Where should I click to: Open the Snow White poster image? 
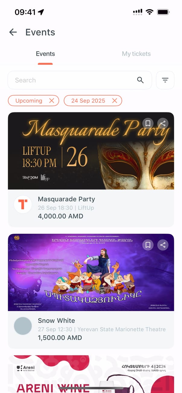[x=91, y=272]
